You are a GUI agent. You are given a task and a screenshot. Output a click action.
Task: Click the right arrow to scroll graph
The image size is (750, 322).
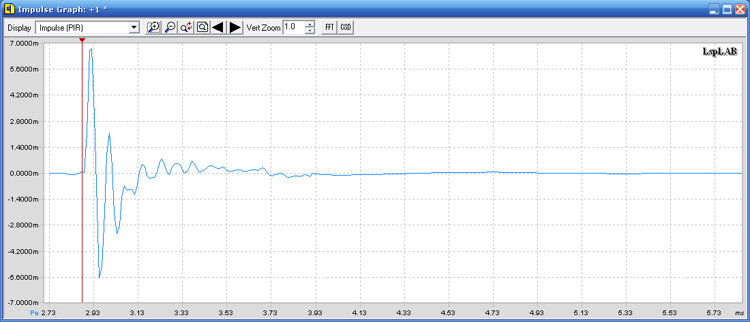click(235, 27)
